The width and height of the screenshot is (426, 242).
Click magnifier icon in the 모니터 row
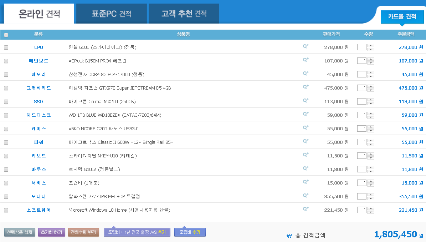coord(306,196)
